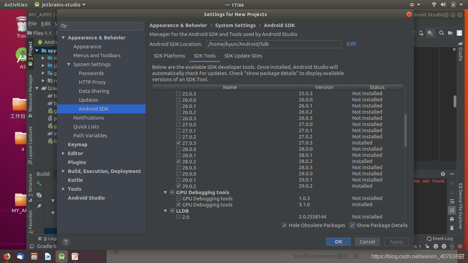Image resolution: width=468 pixels, height=263 pixels.
Task: Uncheck the 29.0.2 build tools checkbox
Action: pyautogui.click(x=178, y=186)
